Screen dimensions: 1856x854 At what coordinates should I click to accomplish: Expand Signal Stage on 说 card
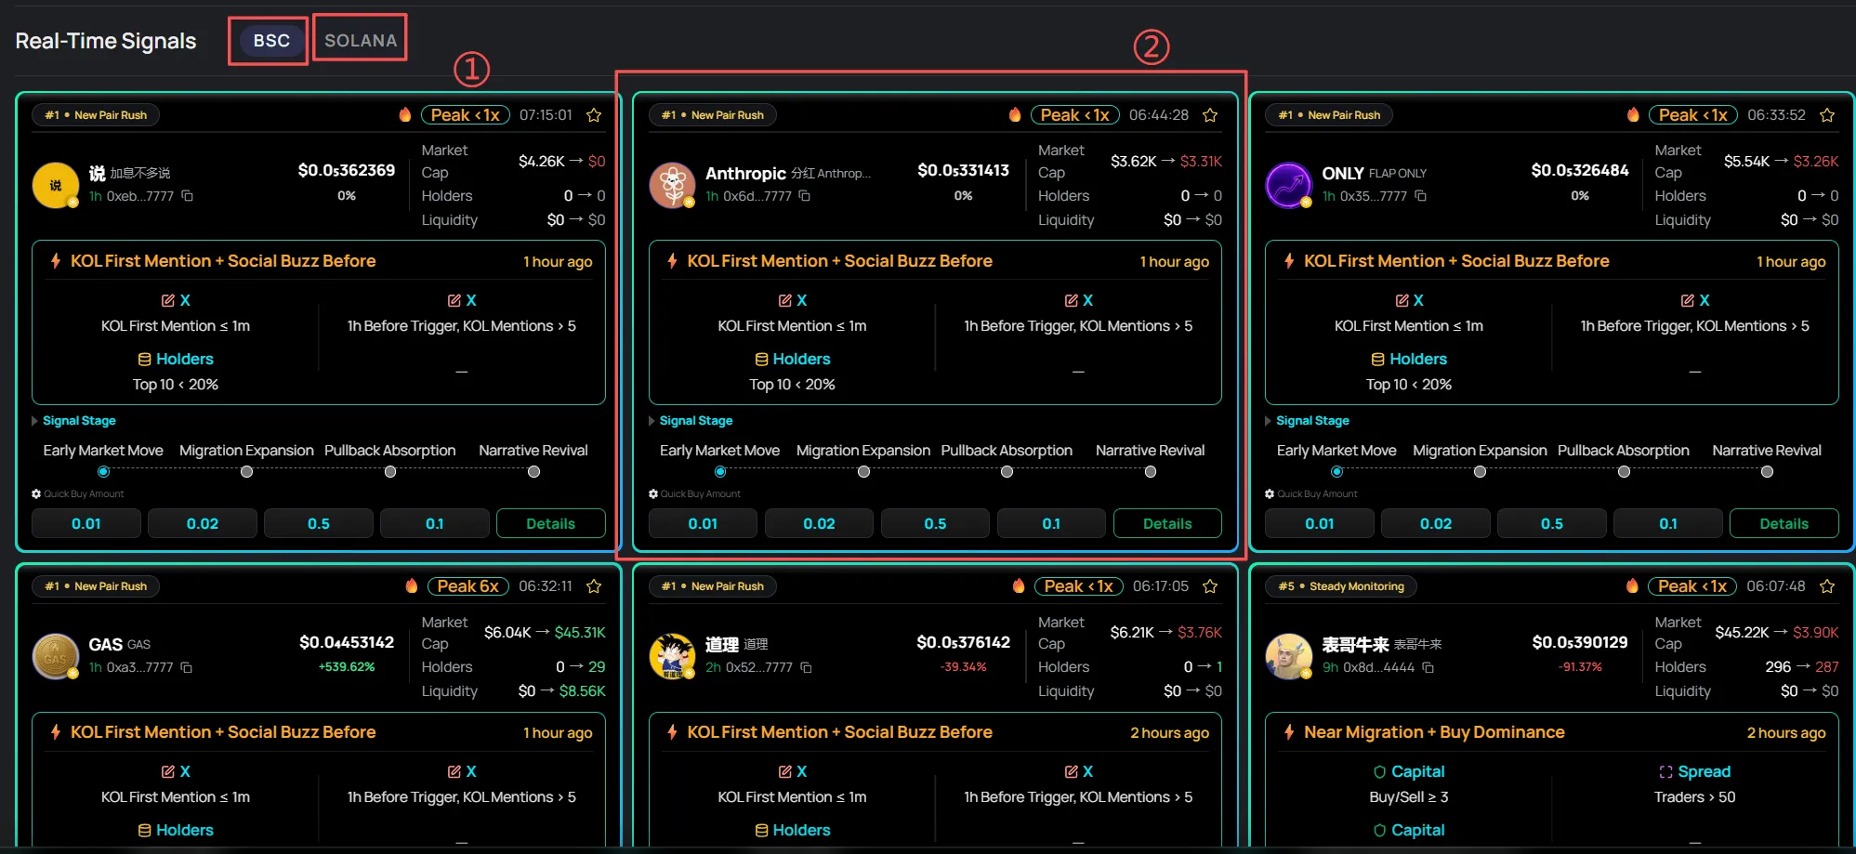point(73,421)
